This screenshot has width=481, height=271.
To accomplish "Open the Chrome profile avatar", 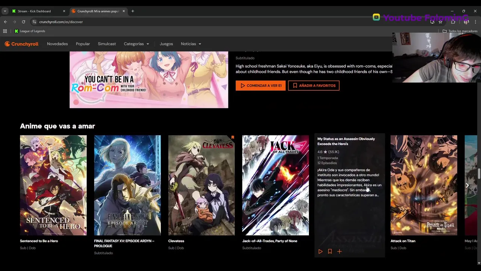I will click(x=466, y=22).
